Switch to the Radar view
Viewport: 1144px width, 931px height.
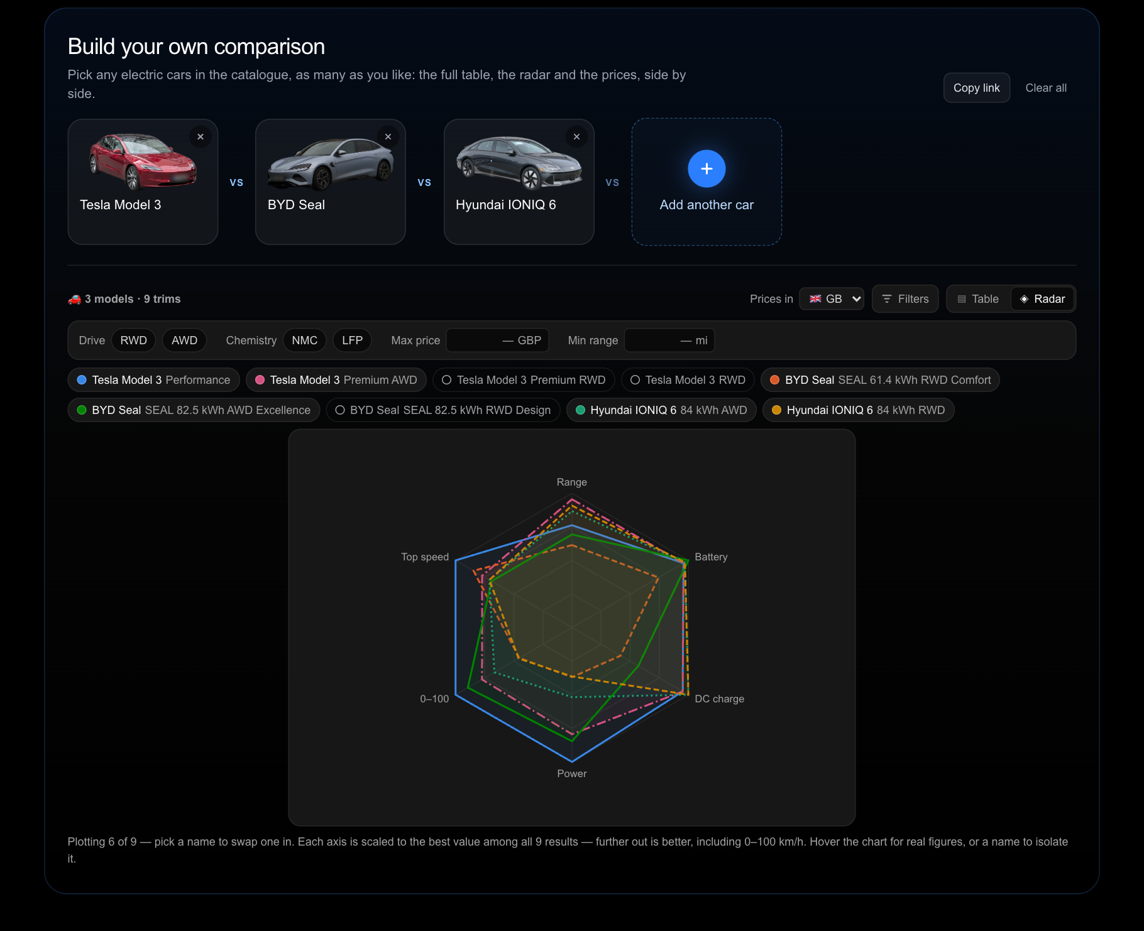(1042, 299)
